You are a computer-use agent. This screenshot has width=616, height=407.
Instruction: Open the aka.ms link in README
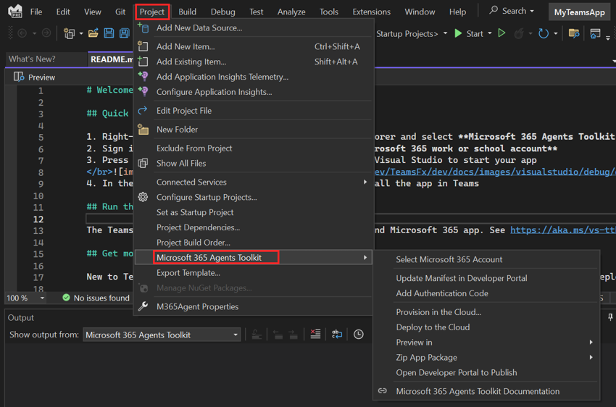click(x=562, y=230)
